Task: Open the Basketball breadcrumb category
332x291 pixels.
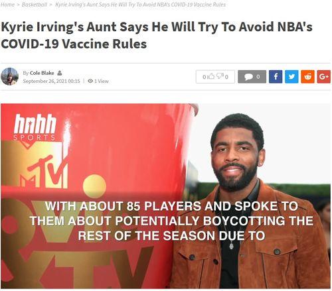Action: [x=35, y=5]
